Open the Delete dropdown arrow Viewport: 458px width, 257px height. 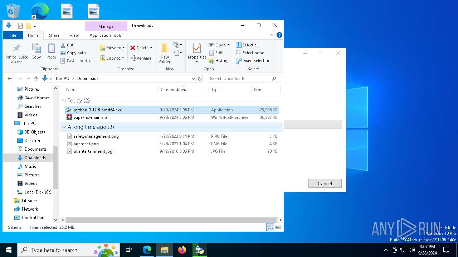pos(151,48)
